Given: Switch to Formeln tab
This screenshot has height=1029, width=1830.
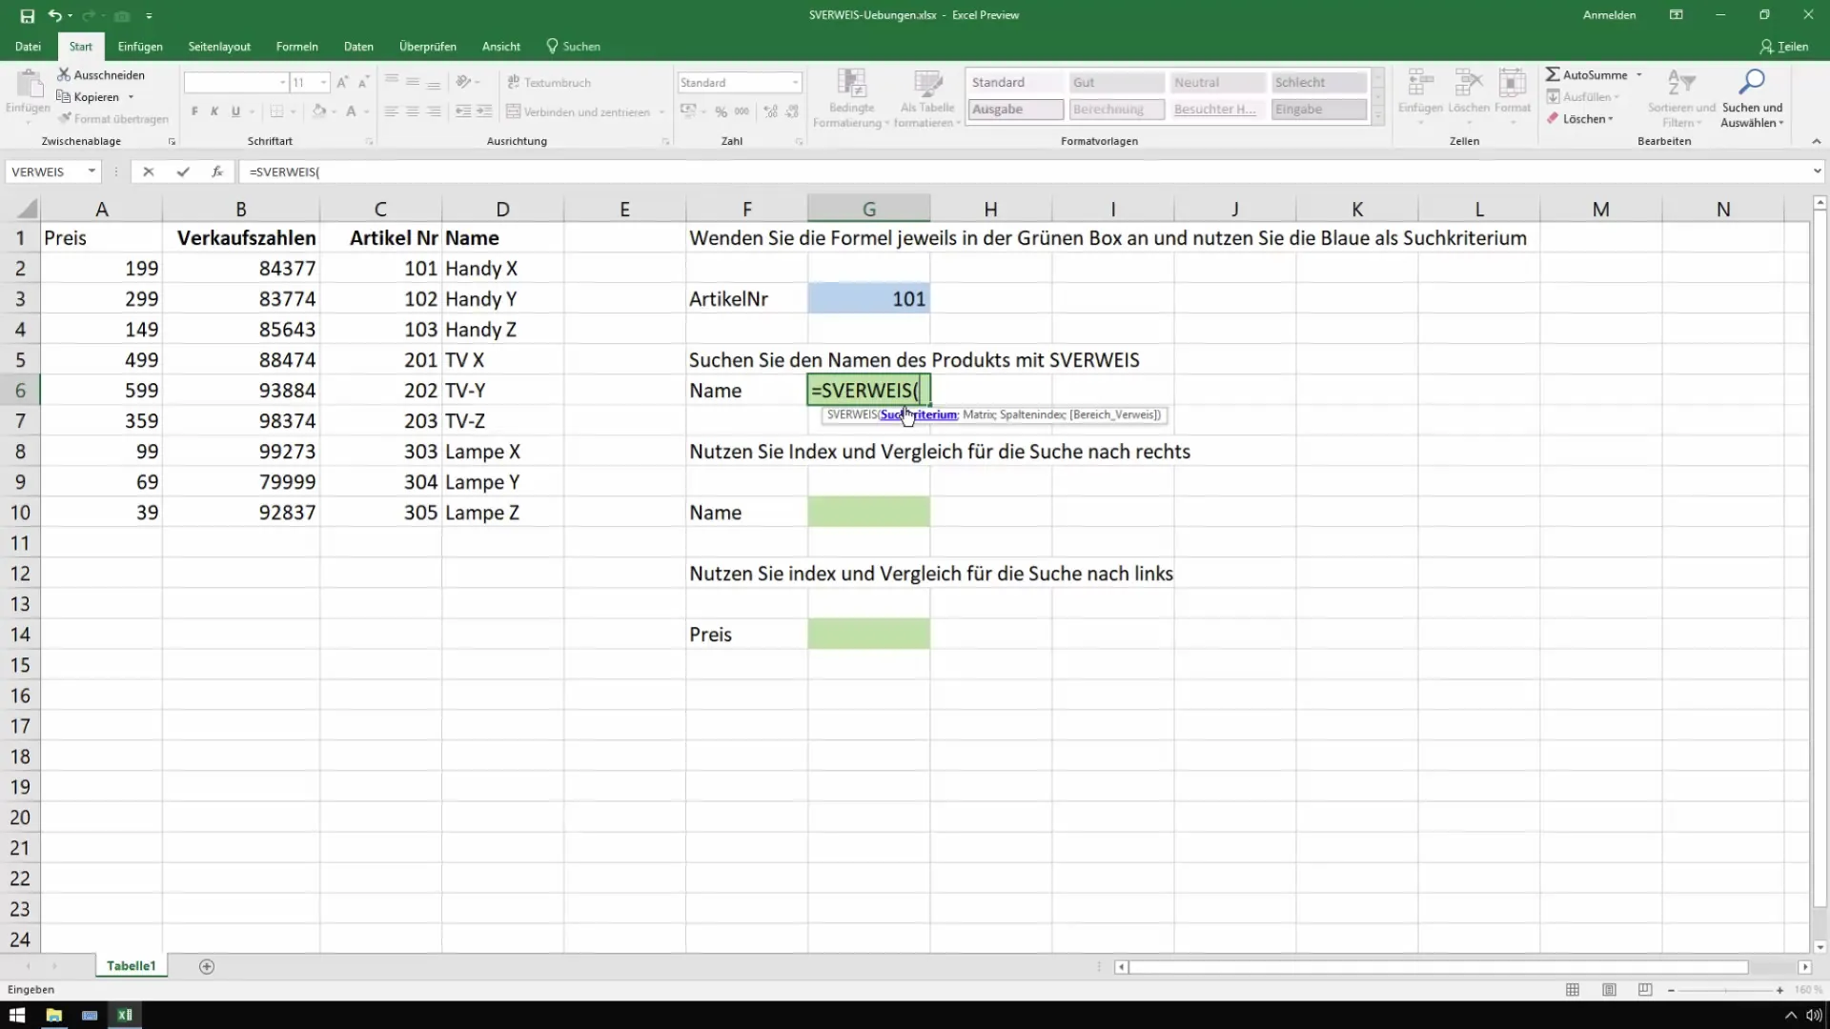Looking at the screenshot, I should [297, 46].
